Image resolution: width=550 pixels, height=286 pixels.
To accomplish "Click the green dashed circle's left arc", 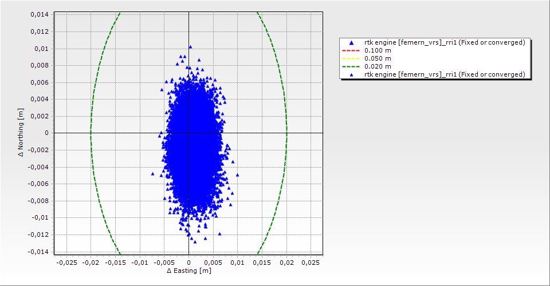I will [x=91, y=133].
